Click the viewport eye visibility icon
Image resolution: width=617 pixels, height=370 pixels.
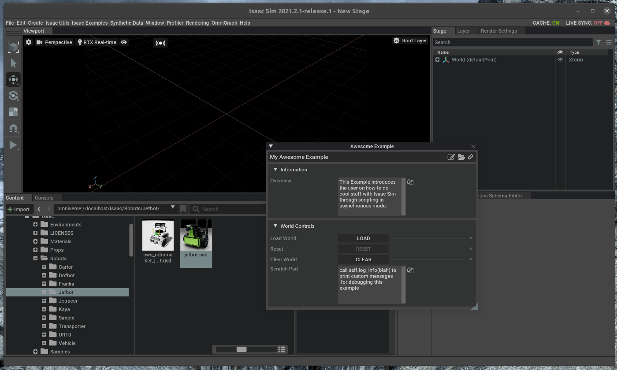coord(124,42)
